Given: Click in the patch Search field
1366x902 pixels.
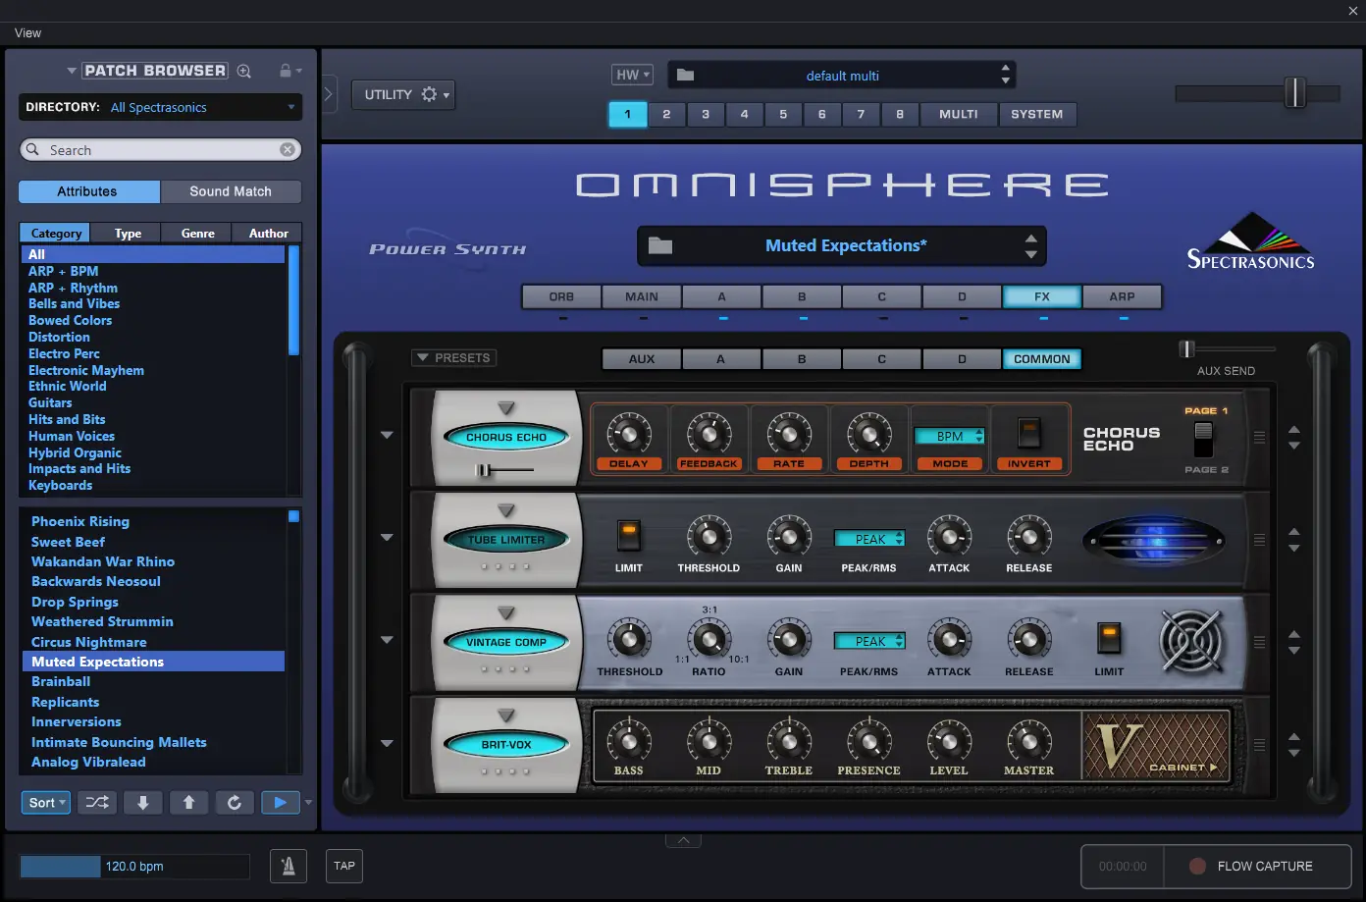Looking at the screenshot, I should pyautogui.click(x=160, y=150).
